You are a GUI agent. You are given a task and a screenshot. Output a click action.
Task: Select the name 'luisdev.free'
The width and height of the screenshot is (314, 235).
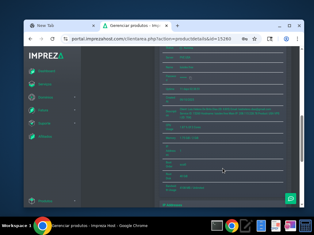(x=186, y=67)
